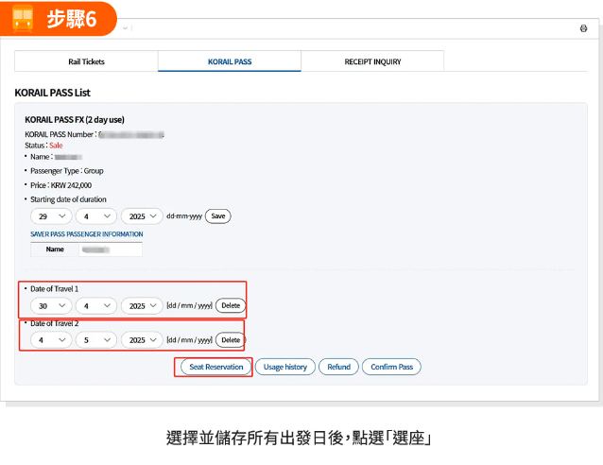Image resolution: width=603 pixels, height=465 pixels.
Task: Click the Name cell in passenger table
Action: pos(55,250)
